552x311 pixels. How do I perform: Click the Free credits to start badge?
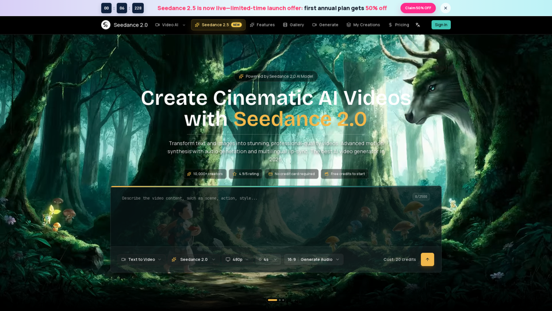tap(344, 174)
